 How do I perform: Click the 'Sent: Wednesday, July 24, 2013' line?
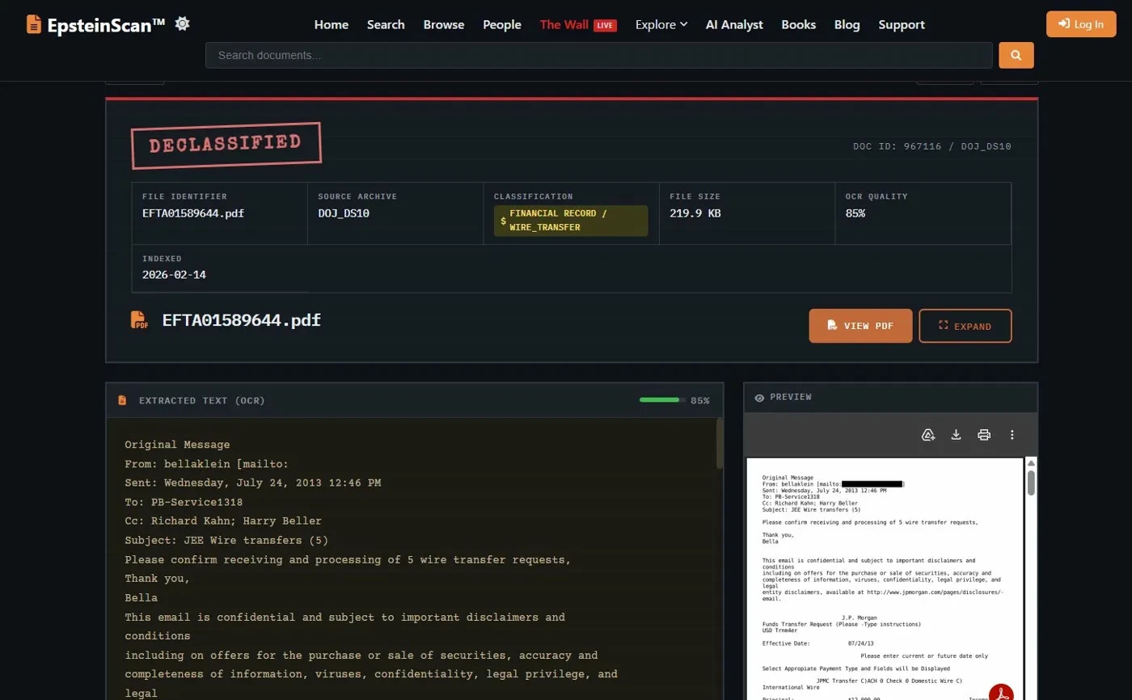(253, 483)
